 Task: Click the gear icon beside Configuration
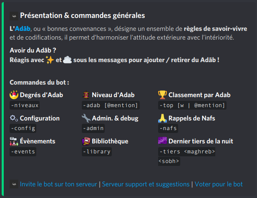14,118
